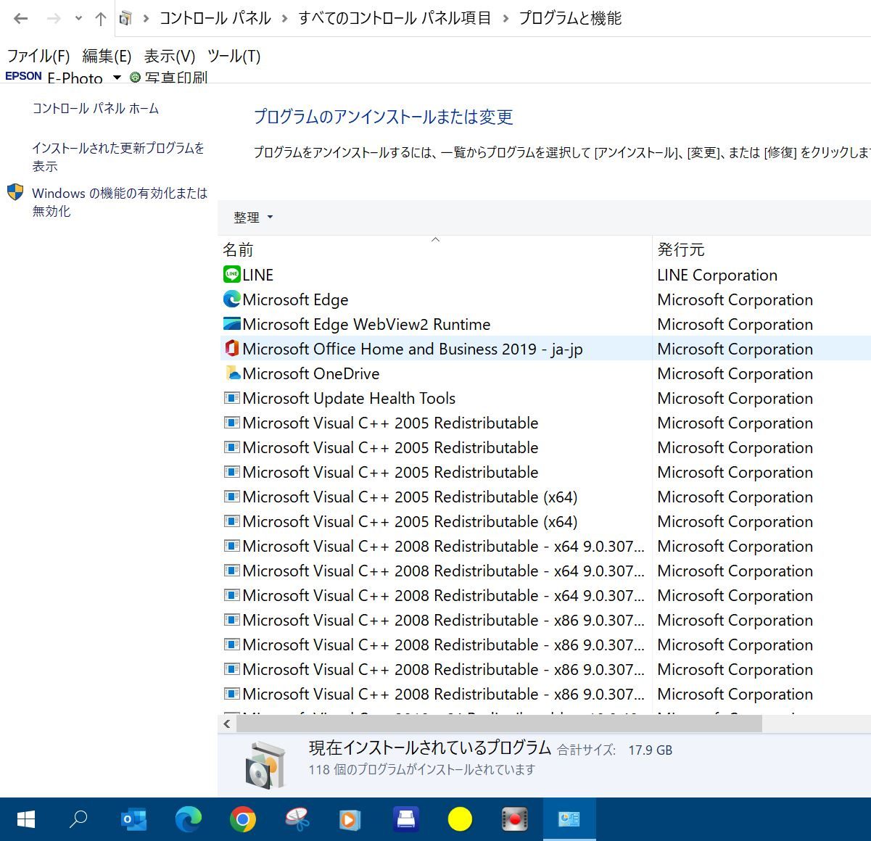871x841 pixels.
Task: Click the Control Panel taskbar icon
Action: (x=569, y=819)
